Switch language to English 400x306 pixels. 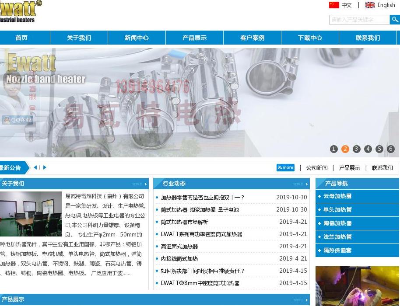coord(386,5)
